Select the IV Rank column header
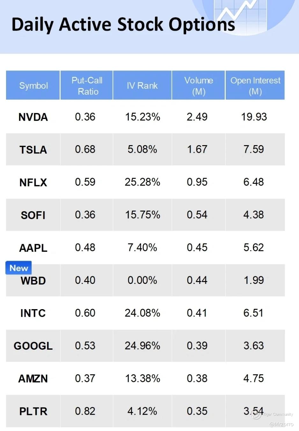The height and width of the screenshot is (431, 299). [142, 85]
